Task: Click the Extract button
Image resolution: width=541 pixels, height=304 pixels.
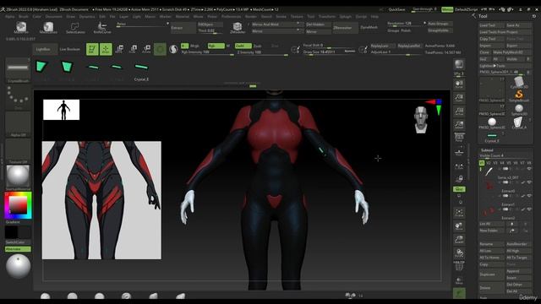Action: [x=183, y=28]
